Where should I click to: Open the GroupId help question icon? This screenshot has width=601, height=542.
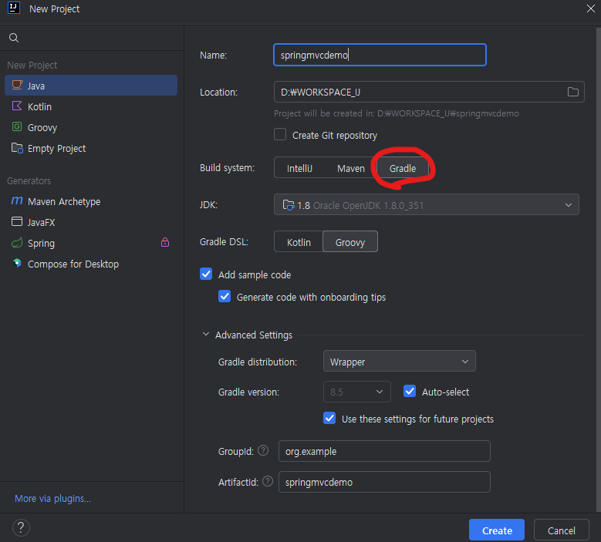pyautogui.click(x=263, y=450)
